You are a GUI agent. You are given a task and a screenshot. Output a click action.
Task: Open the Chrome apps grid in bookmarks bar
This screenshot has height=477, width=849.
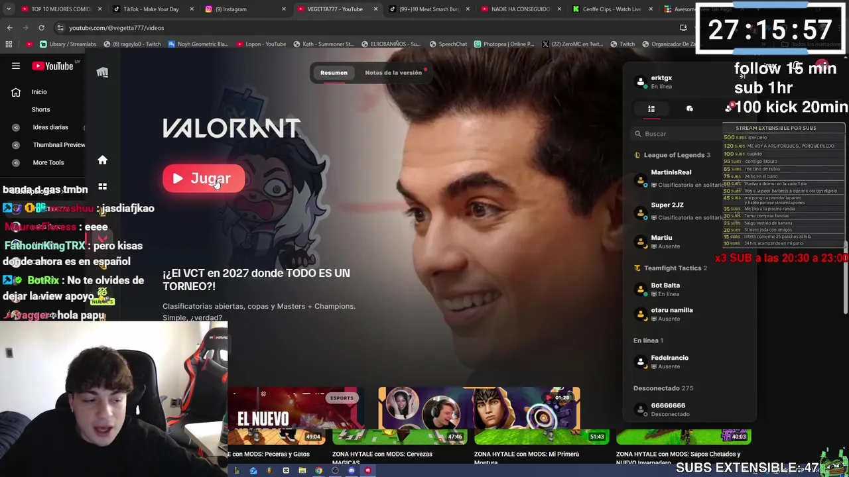click(x=9, y=44)
